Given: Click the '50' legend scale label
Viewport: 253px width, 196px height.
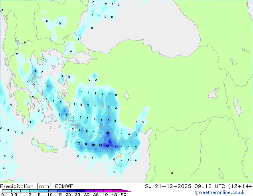Looking at the screenshot, I should (123, 194).
